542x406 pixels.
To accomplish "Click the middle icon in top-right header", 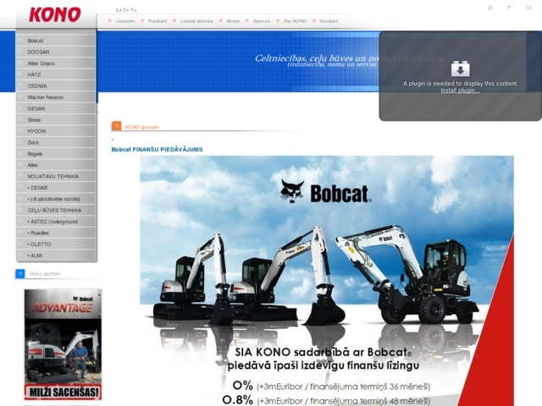I will pos(510,8).
